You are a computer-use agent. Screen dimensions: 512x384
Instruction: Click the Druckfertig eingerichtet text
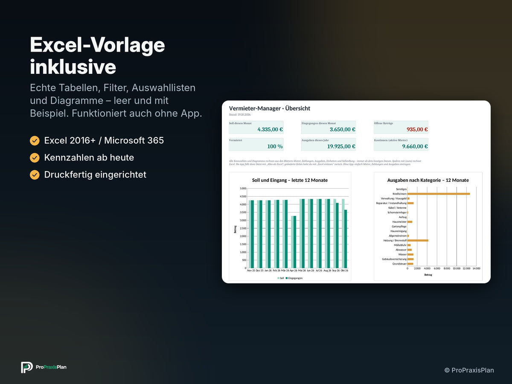coord(95,175)
